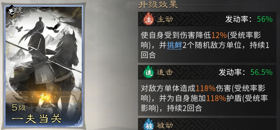Click the 56.5% activation rate value

(262, 72)
